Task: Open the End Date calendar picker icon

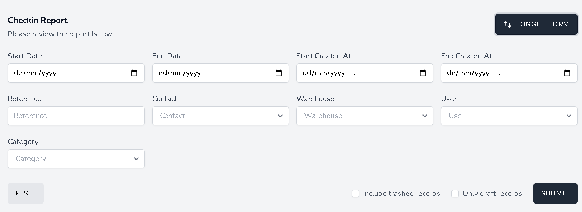Action: pos(279,73)
